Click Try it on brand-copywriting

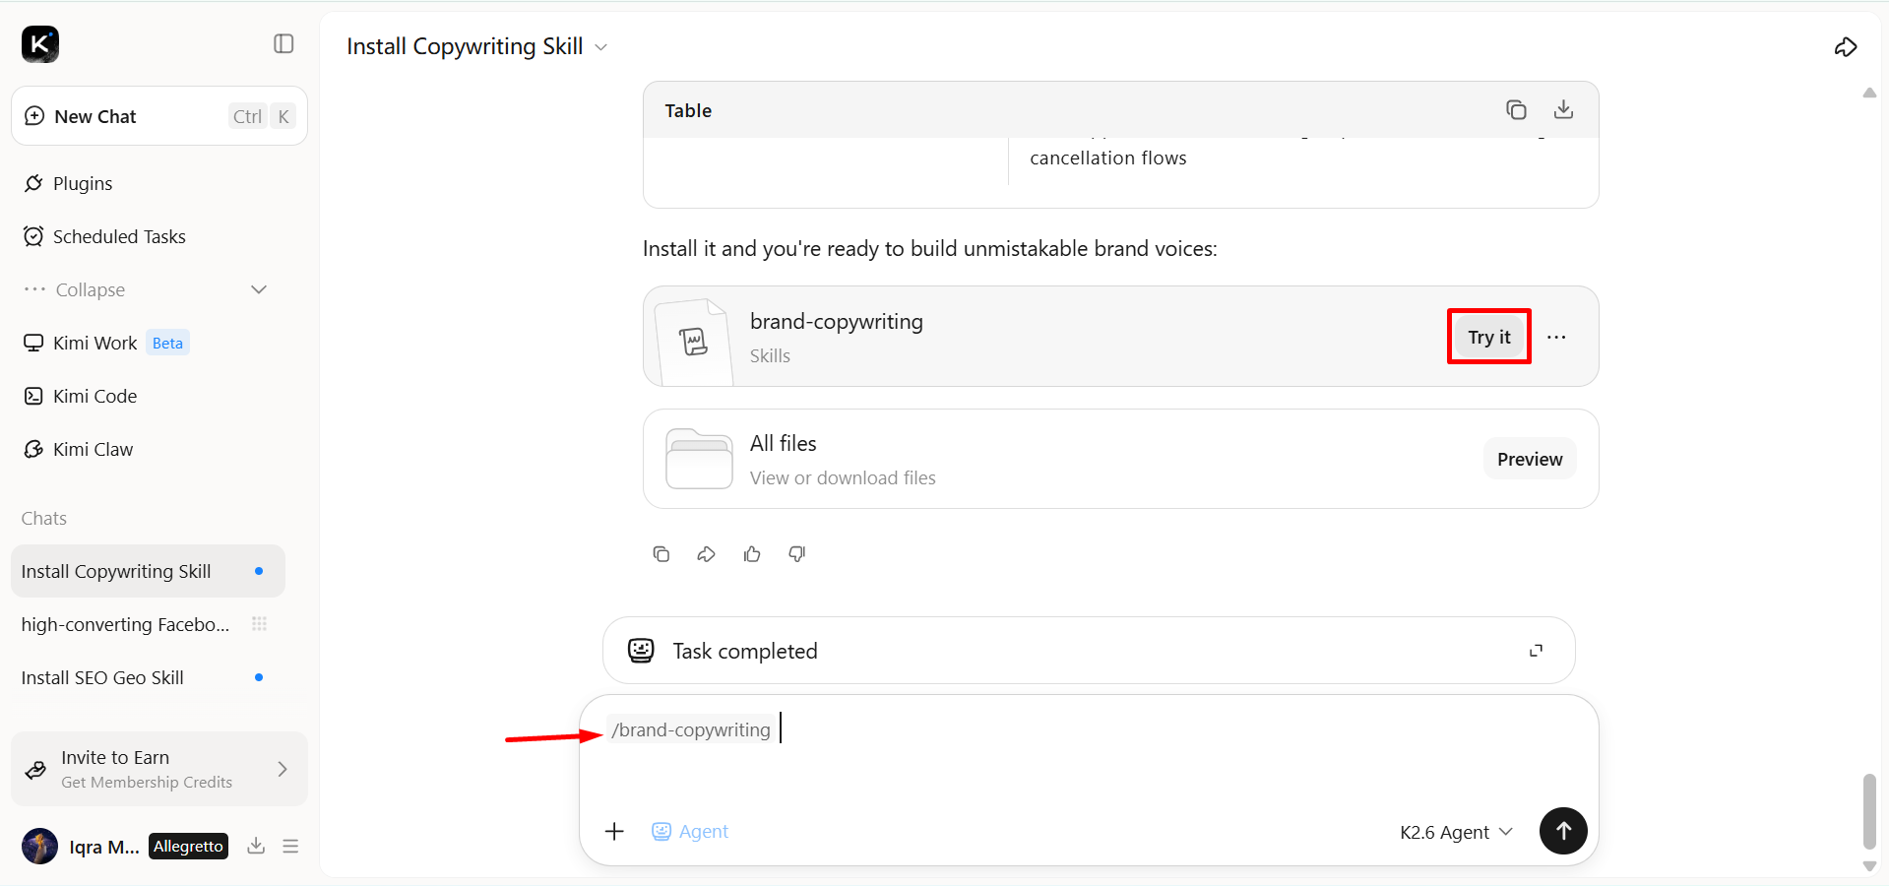coord(1489,337)
